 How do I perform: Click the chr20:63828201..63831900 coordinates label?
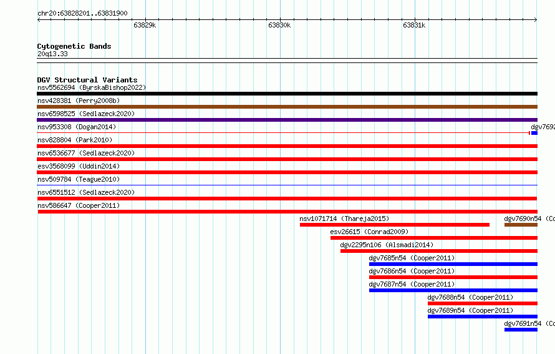pos(82,13)
